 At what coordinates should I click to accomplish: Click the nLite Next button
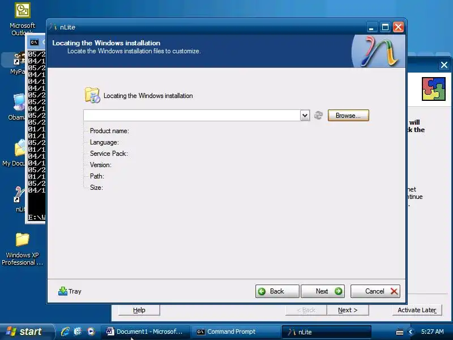pos(323,291)
